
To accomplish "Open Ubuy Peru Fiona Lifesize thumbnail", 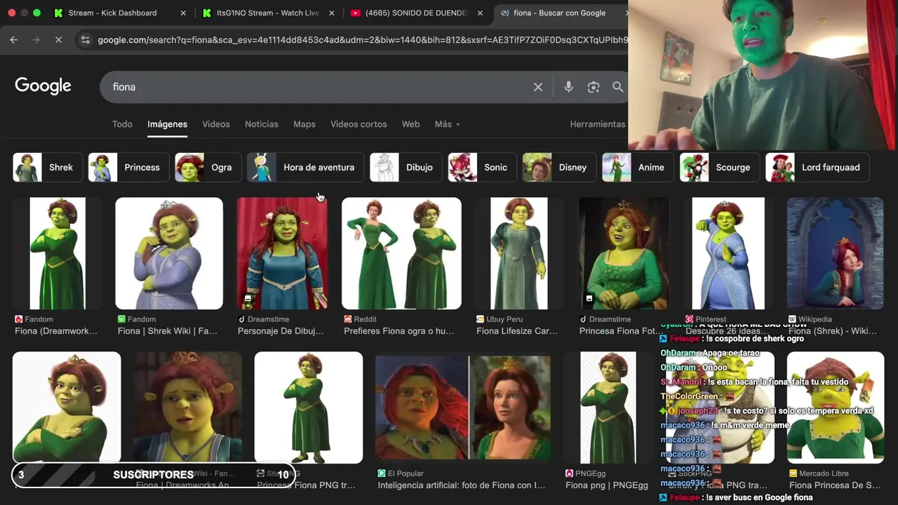I will 519,253.
